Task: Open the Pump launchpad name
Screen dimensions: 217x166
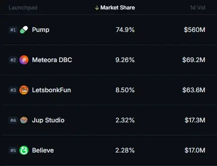Action: click(41, 30)
